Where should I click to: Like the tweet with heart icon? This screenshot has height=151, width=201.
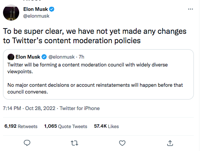(122, 143)
